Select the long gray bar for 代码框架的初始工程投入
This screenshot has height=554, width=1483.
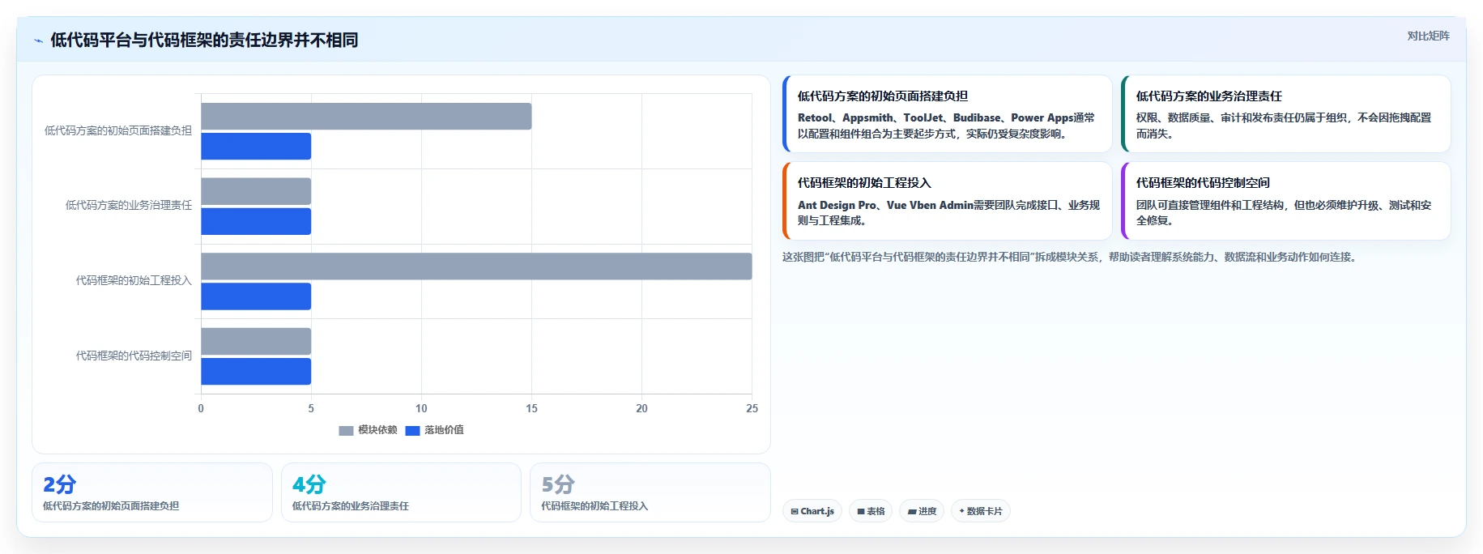tap(476, 266)
